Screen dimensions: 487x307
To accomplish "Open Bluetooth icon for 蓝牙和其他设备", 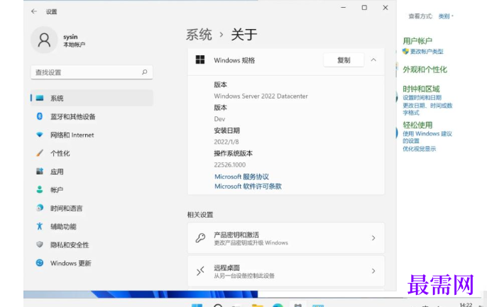I will (x=40, y=116).
